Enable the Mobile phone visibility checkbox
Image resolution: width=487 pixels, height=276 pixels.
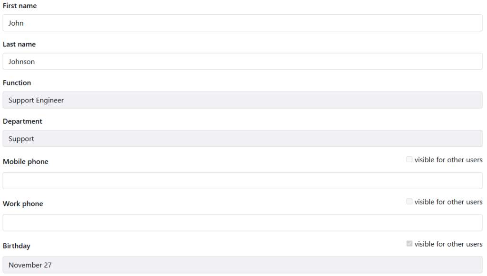[x=409, y=160]
